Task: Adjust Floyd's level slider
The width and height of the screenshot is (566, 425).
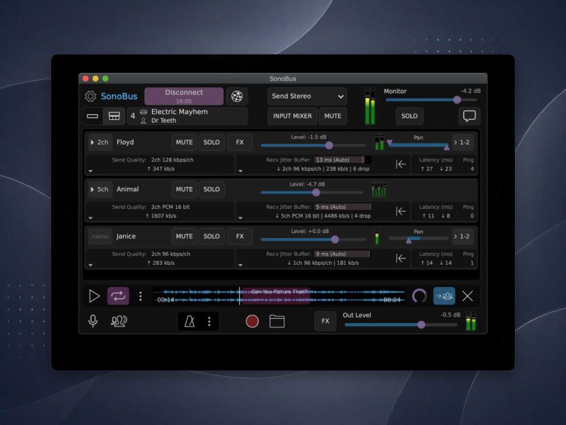Action: [x=313, y=146]
